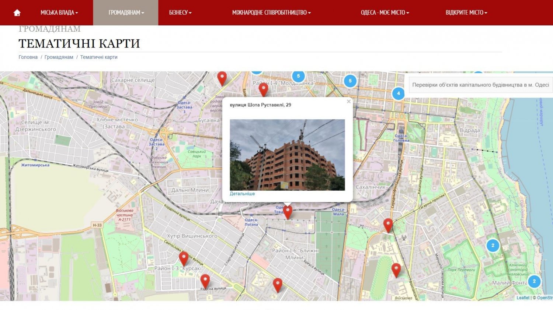Go to Головна breadcrumb link
The width and height of the screenshot is (553, 310).
coord(28,57)
